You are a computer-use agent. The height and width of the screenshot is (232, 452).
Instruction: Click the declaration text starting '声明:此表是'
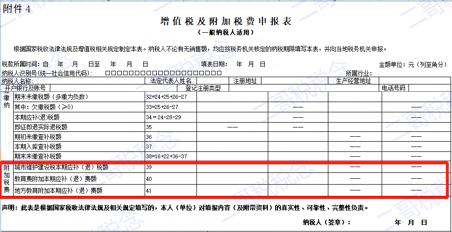tap(185, 208)
